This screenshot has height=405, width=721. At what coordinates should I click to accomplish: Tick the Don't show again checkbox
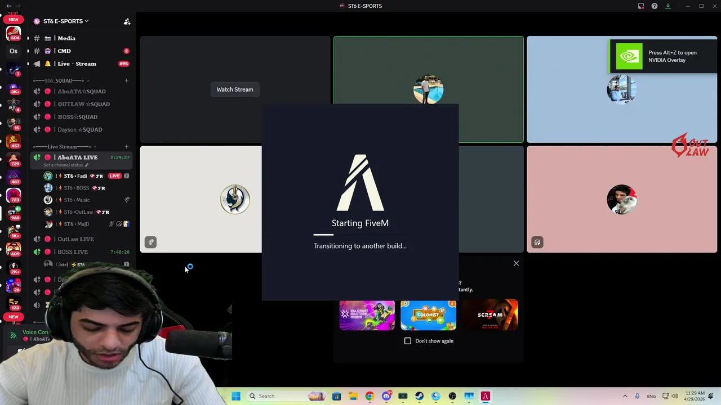(x=408, y=341)
